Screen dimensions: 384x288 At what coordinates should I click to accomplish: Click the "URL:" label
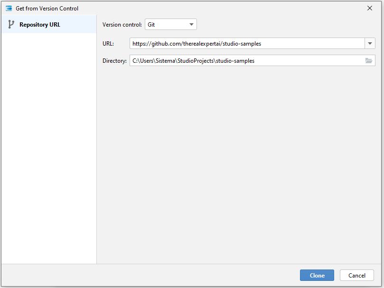click(x=108, y=44)
